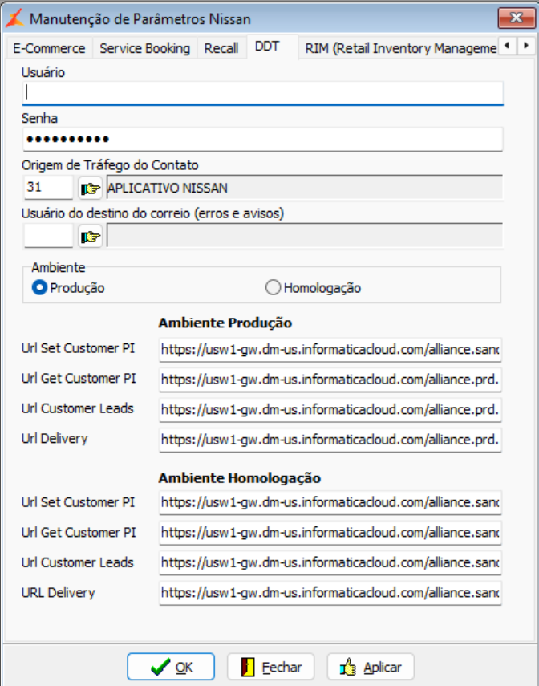
Task: Select the Homologação environment radio button
Action: (273, 287)
